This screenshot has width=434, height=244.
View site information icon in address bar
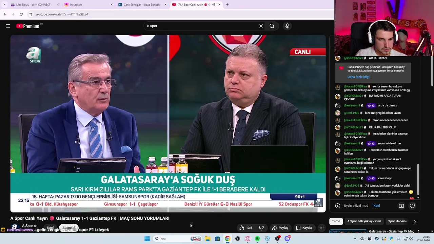pyautogui.click(x=31, y=14)
